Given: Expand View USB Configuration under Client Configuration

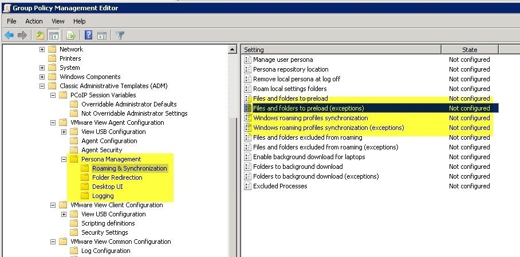Looking at the screenshot, I should (x=64, y=214).
